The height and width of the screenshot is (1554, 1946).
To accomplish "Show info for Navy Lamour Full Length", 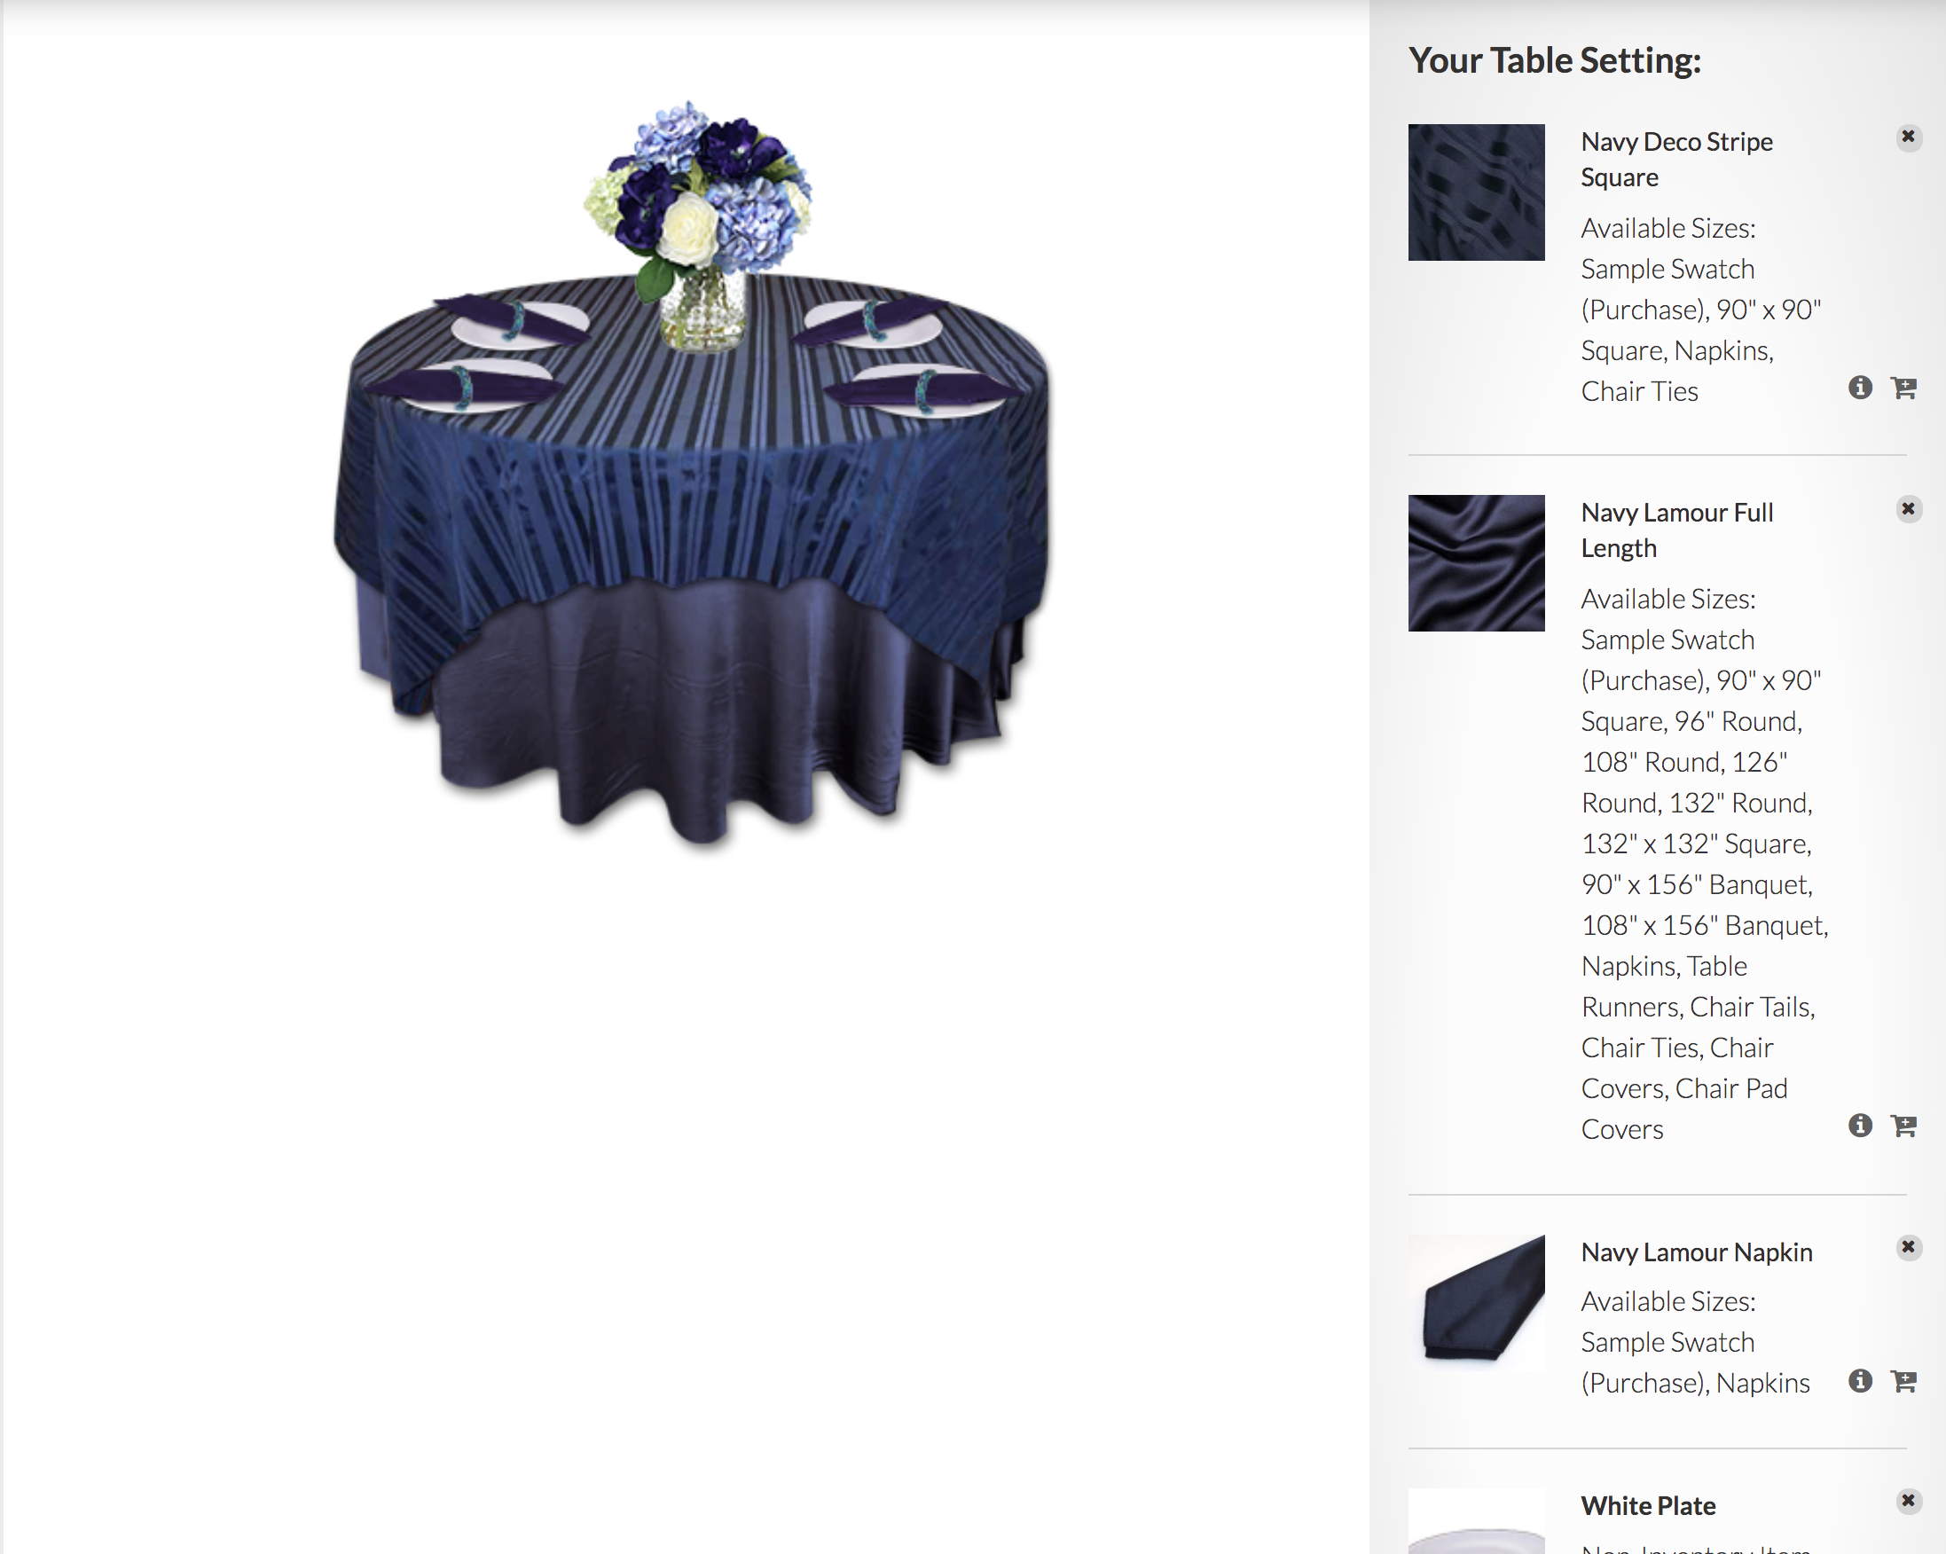I will point(1860,1126).
